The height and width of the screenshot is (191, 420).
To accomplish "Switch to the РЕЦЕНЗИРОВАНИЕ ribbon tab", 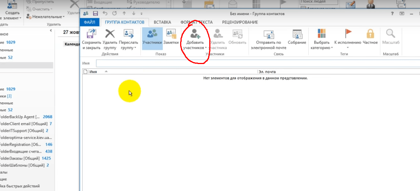I will tap(240, 22).
